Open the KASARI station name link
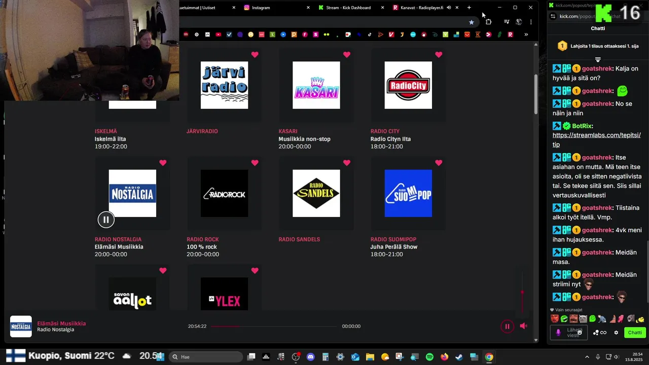This screenshot has height=365, width=649. coord(288,131)
